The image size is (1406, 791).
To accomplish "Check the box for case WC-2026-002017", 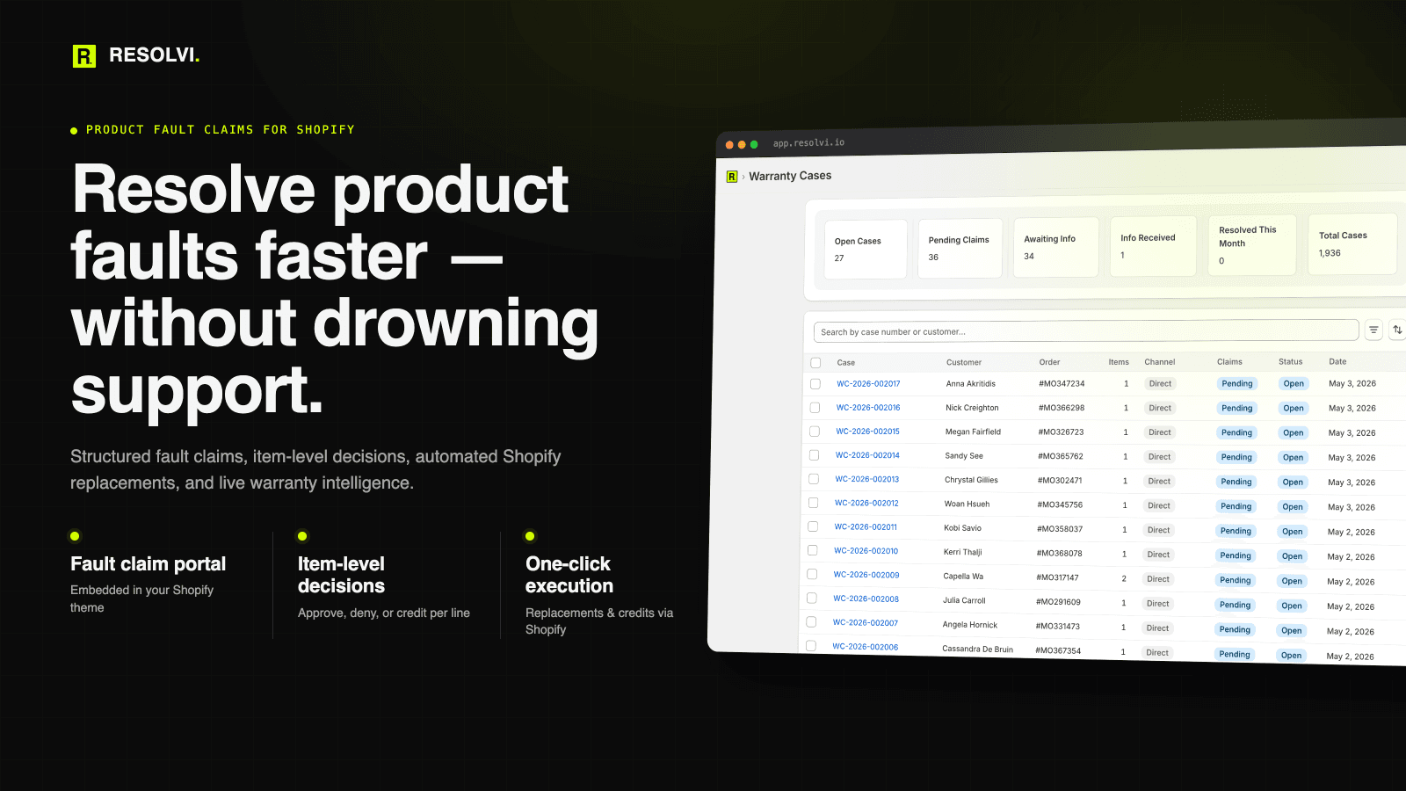I will point(815,384).
